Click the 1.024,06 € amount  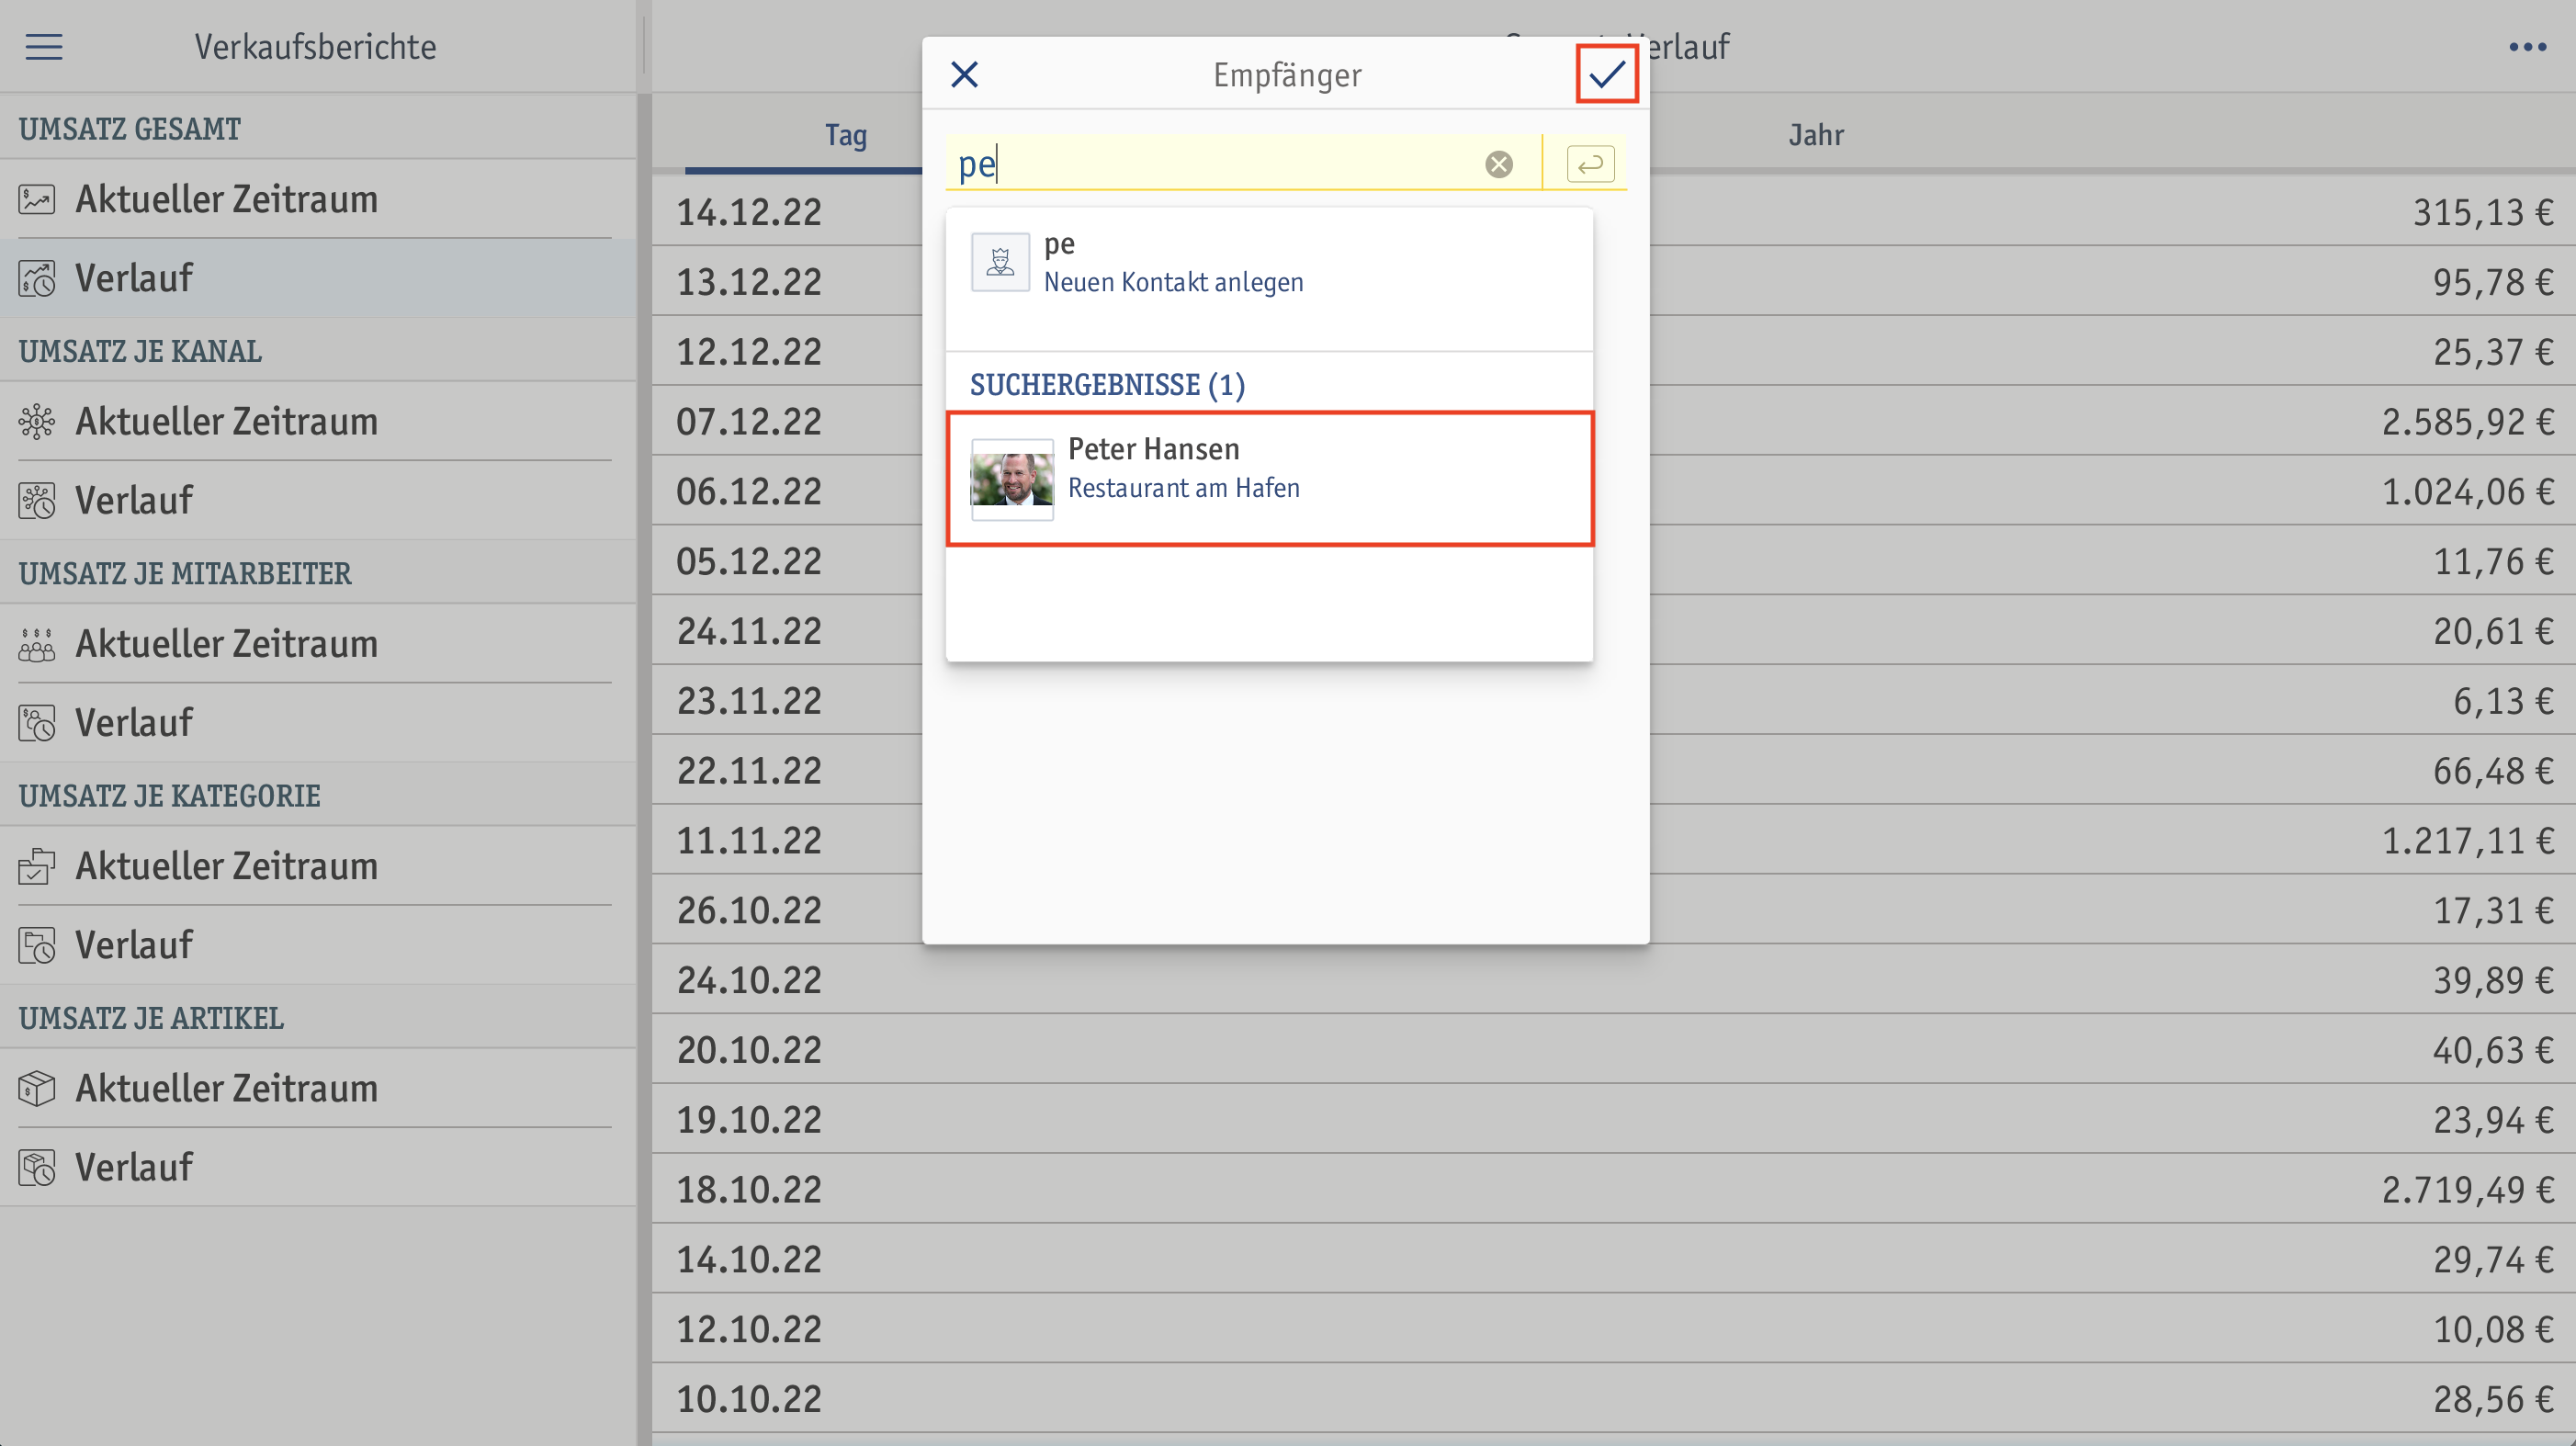coord(2467,491)
